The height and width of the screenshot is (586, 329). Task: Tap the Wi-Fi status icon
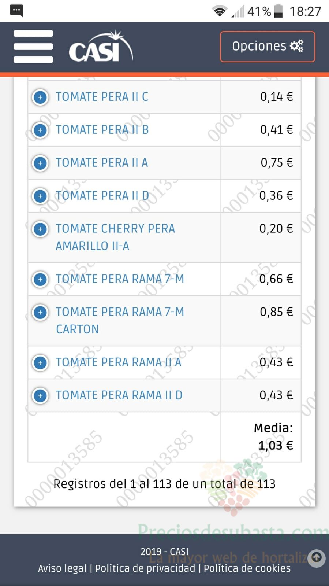(x=220, y=11)
